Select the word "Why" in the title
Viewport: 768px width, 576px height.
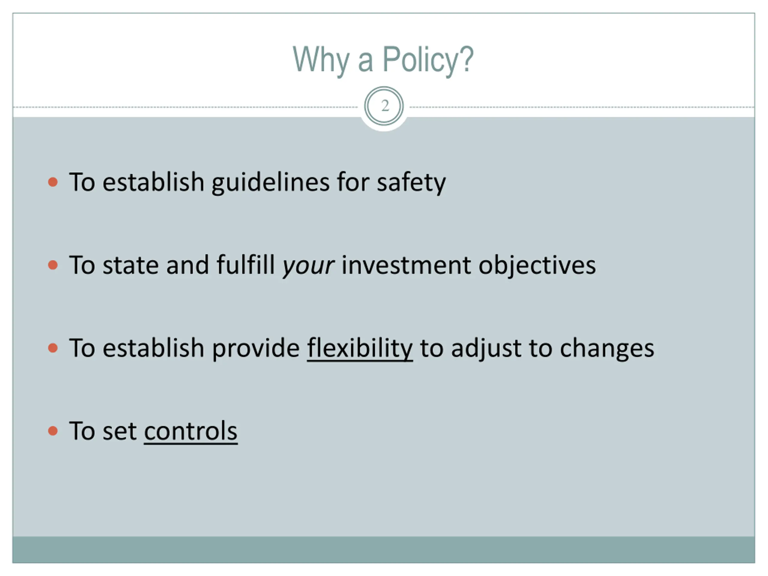pyautogui.click(x=320, y=60)
